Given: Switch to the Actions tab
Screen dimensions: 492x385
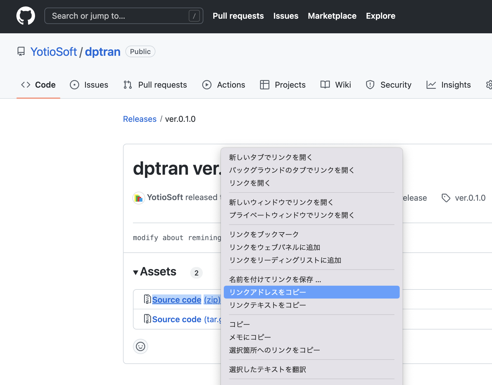Looking at the screenshot, I should click(x=224, y=85).
